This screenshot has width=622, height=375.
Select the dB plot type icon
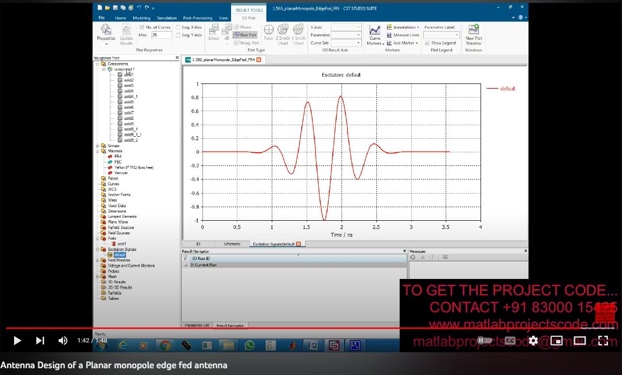click(x=227, y=33)
